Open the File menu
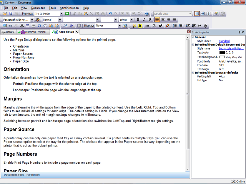This screenshot has height=184, width=246. (x=6, y=8)
